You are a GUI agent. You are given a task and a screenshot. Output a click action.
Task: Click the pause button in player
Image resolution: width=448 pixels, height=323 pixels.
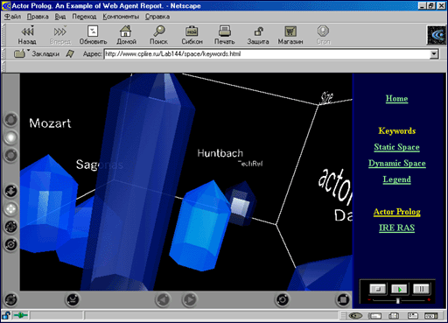[421, 289]
